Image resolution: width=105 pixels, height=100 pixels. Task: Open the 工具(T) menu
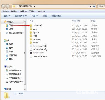coord(32,11)
